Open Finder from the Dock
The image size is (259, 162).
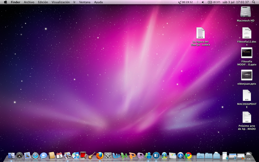click(x=11, y=156)
